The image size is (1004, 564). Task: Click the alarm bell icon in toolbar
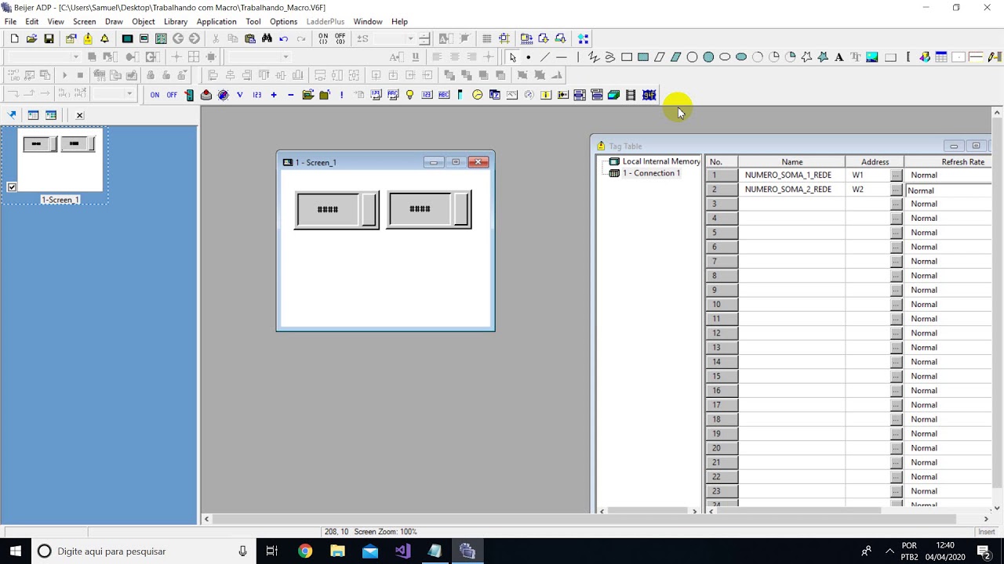104,38
